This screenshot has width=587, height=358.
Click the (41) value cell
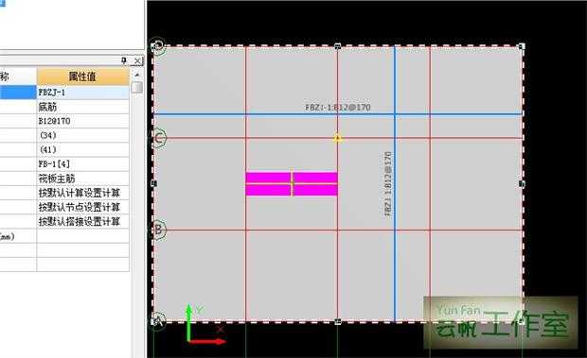82,149
